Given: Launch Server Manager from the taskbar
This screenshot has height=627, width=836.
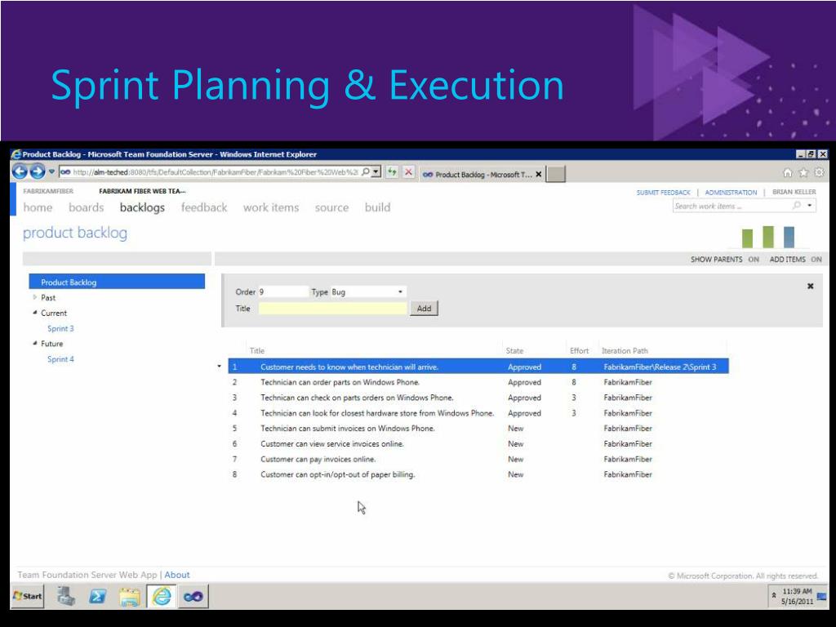Looking at the screenshot, I should coord(67,596).
